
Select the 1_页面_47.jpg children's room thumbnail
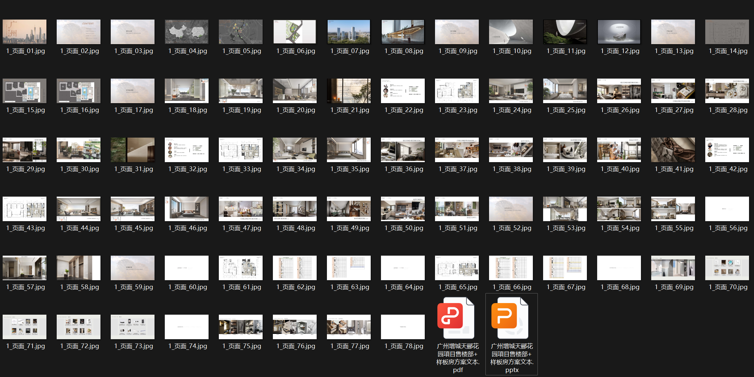click(241, 209)
